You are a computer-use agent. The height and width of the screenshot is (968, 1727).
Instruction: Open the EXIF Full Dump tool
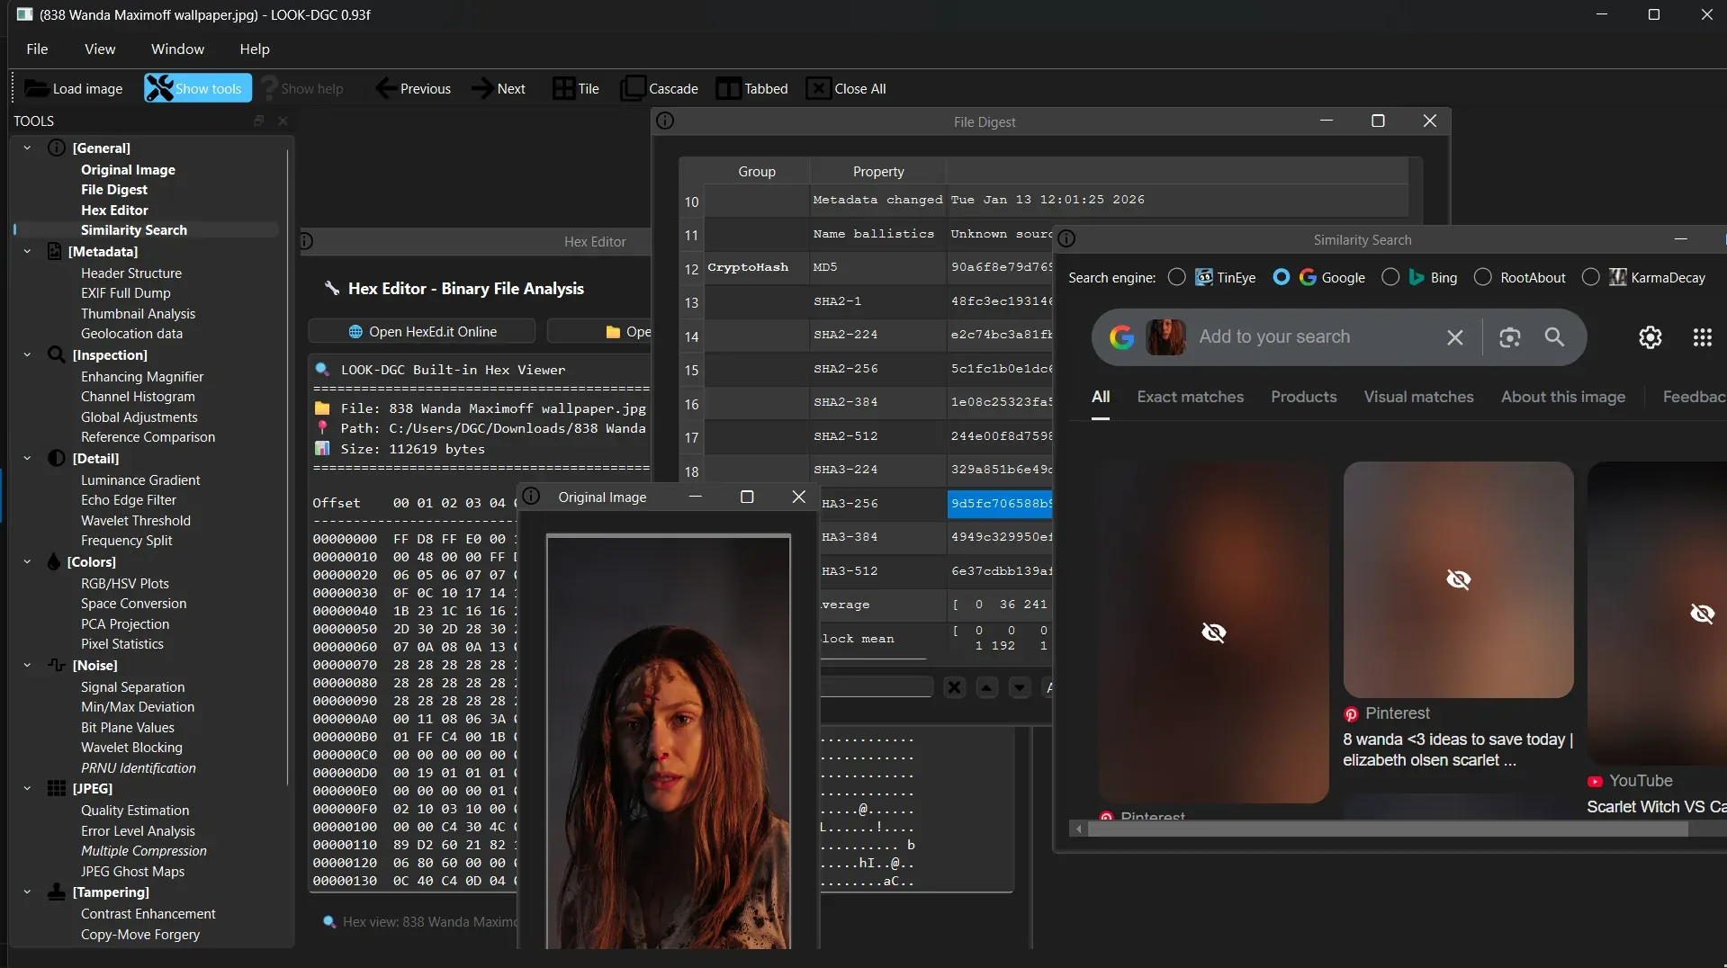click(125, 293)
